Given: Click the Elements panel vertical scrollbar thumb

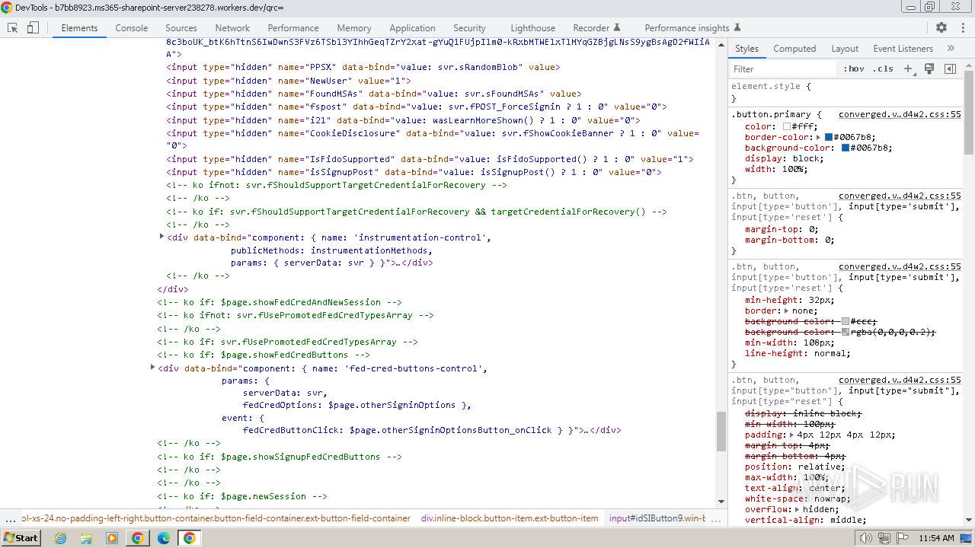Looking at the screenshot, I should (x=721, y=432).
